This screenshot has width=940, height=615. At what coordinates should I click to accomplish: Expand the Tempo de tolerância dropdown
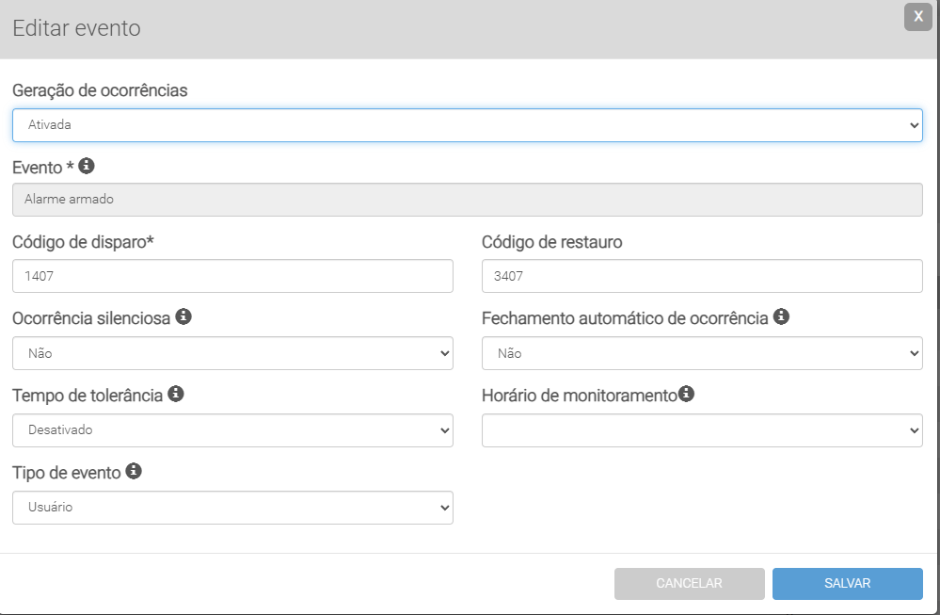(x=232, y=430)
